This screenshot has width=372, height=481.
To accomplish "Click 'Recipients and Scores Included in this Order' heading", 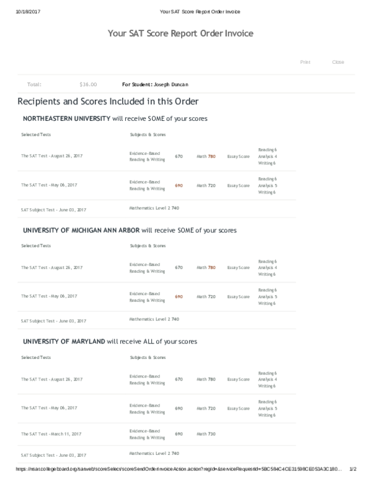I will pyautogui.click(x=108, y=101).
